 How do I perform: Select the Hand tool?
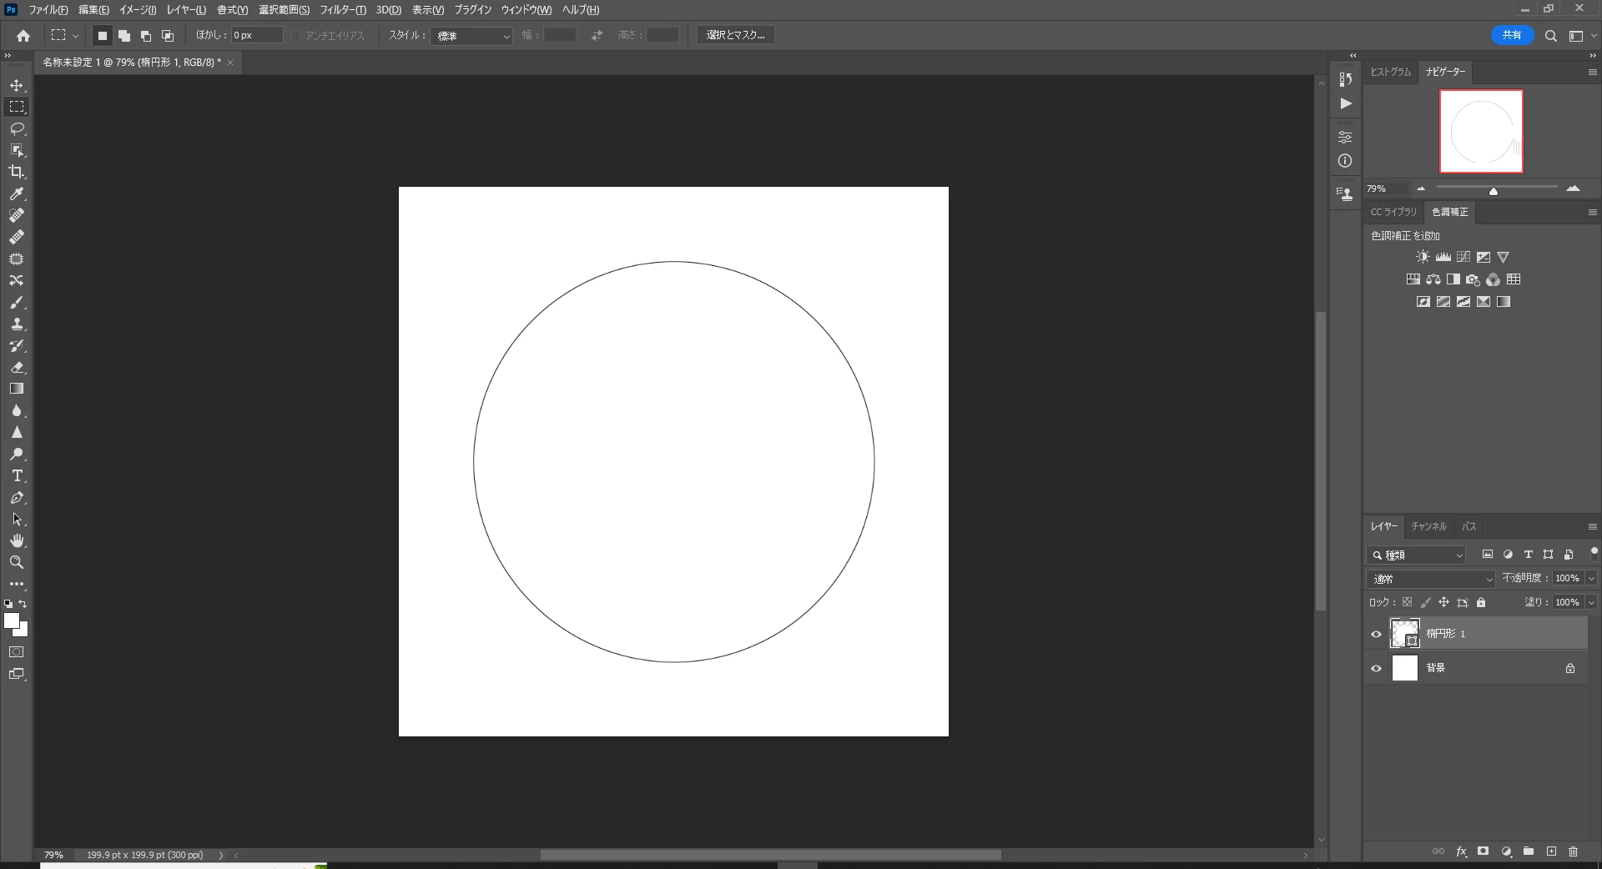(17, 540)
